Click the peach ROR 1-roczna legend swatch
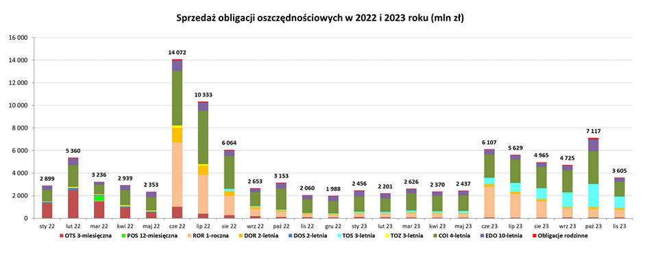 click(190, 236)
